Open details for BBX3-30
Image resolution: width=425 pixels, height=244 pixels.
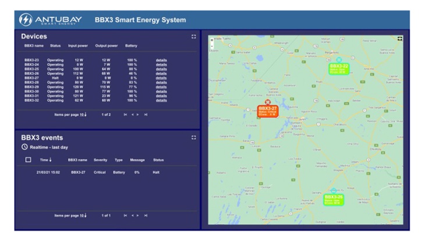click(161, 91)
